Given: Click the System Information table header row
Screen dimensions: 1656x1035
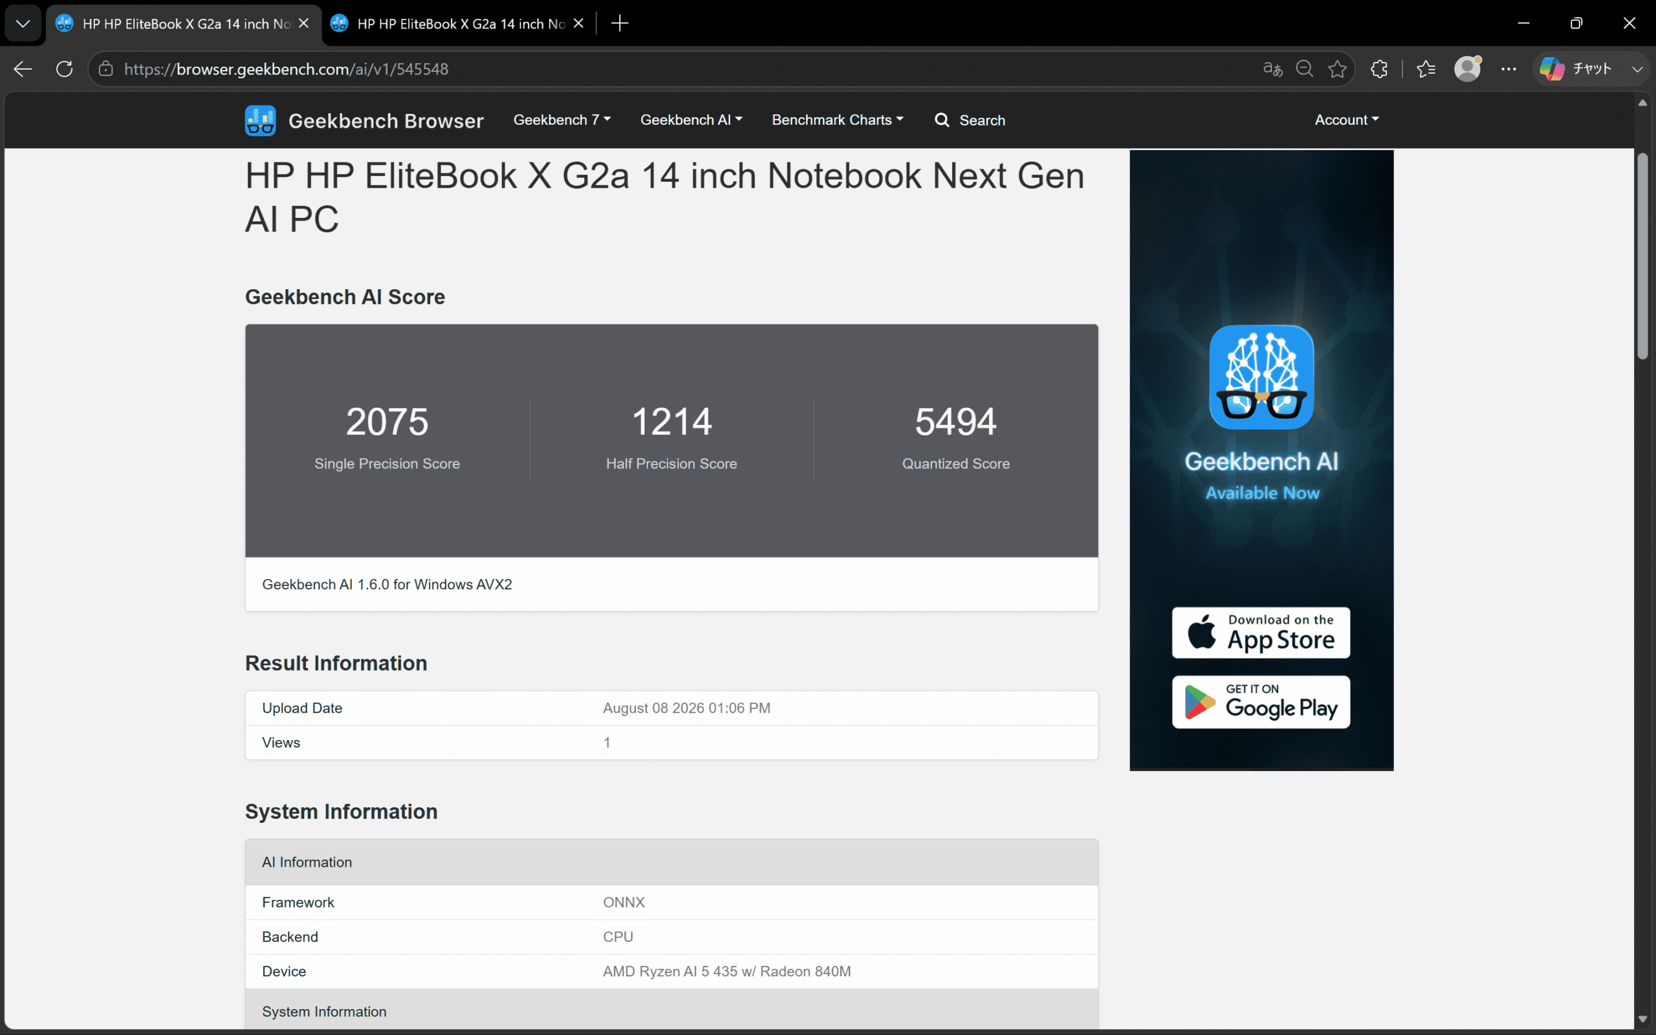Looking at the screenshot, I should (x=671, y=1010).
